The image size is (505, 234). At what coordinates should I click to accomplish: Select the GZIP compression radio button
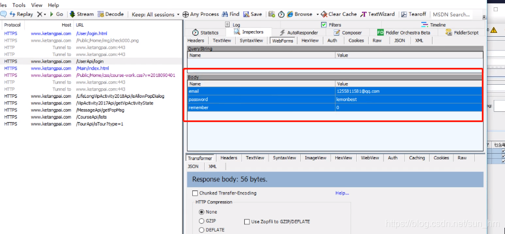point(202,221)
